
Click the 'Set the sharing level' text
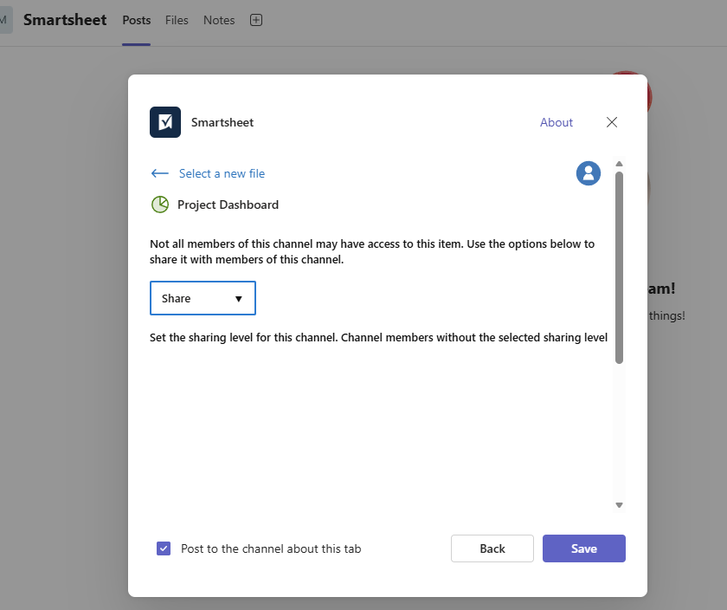[378, 338]
